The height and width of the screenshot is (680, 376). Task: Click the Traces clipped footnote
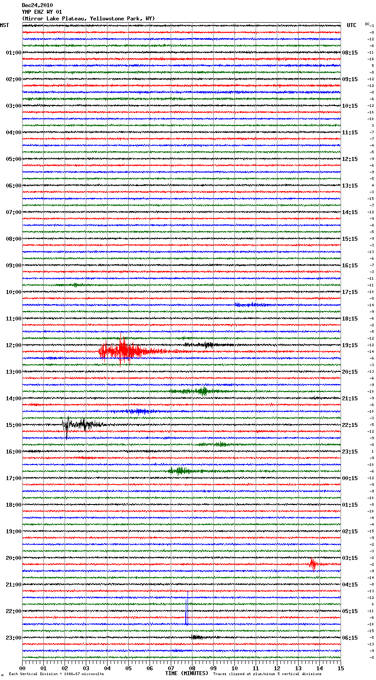(268, 674)
